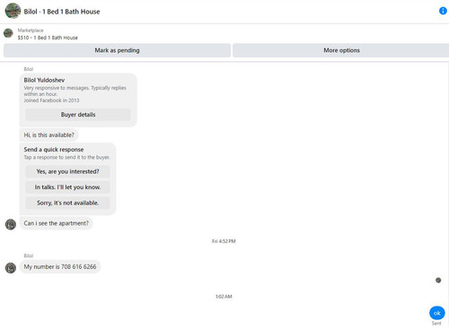This screenshot has height=329, width=449.
Task: Select 'Can i see the apartment?' message
Action: [57, 223]
